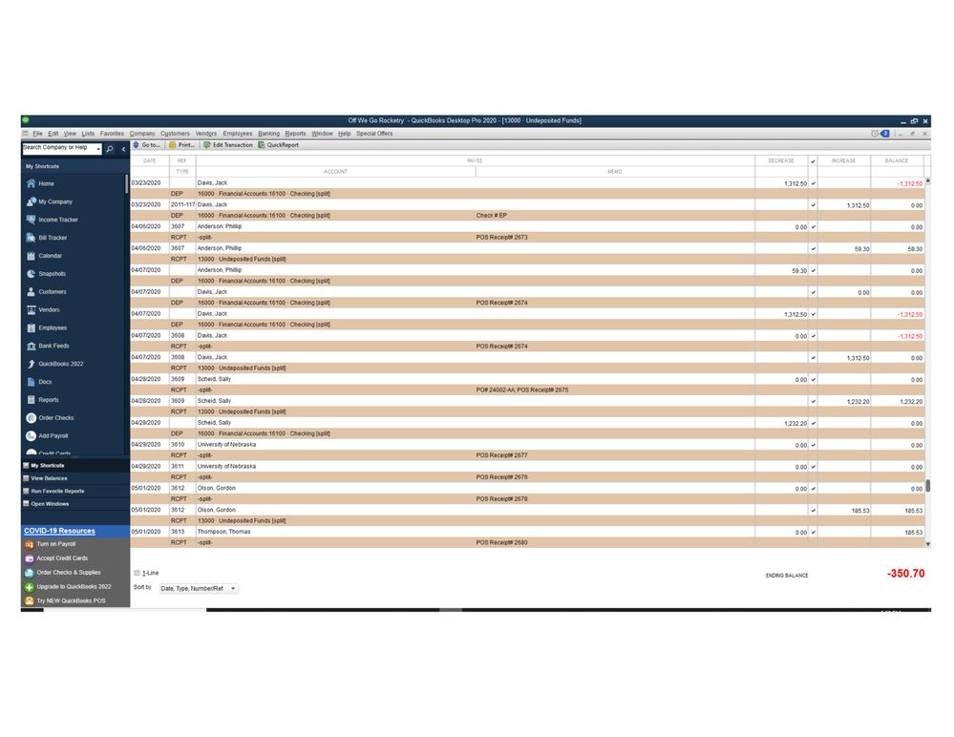
Task: Click the Go to toolbar button
Action: tap(147, 145)
